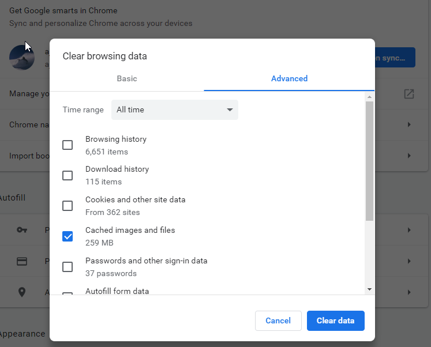Click the profile avatar picture
This screenshot has height=347, width=431.
pyautogui.click(x=22, y=56)
